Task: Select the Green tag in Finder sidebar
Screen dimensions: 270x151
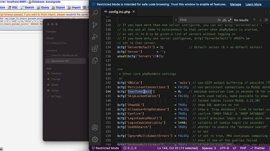Action: pyautogui.click(x=55, y=85)
